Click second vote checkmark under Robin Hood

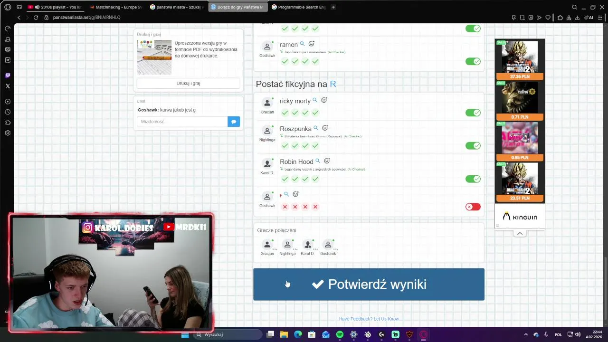[x=295, y=179]
